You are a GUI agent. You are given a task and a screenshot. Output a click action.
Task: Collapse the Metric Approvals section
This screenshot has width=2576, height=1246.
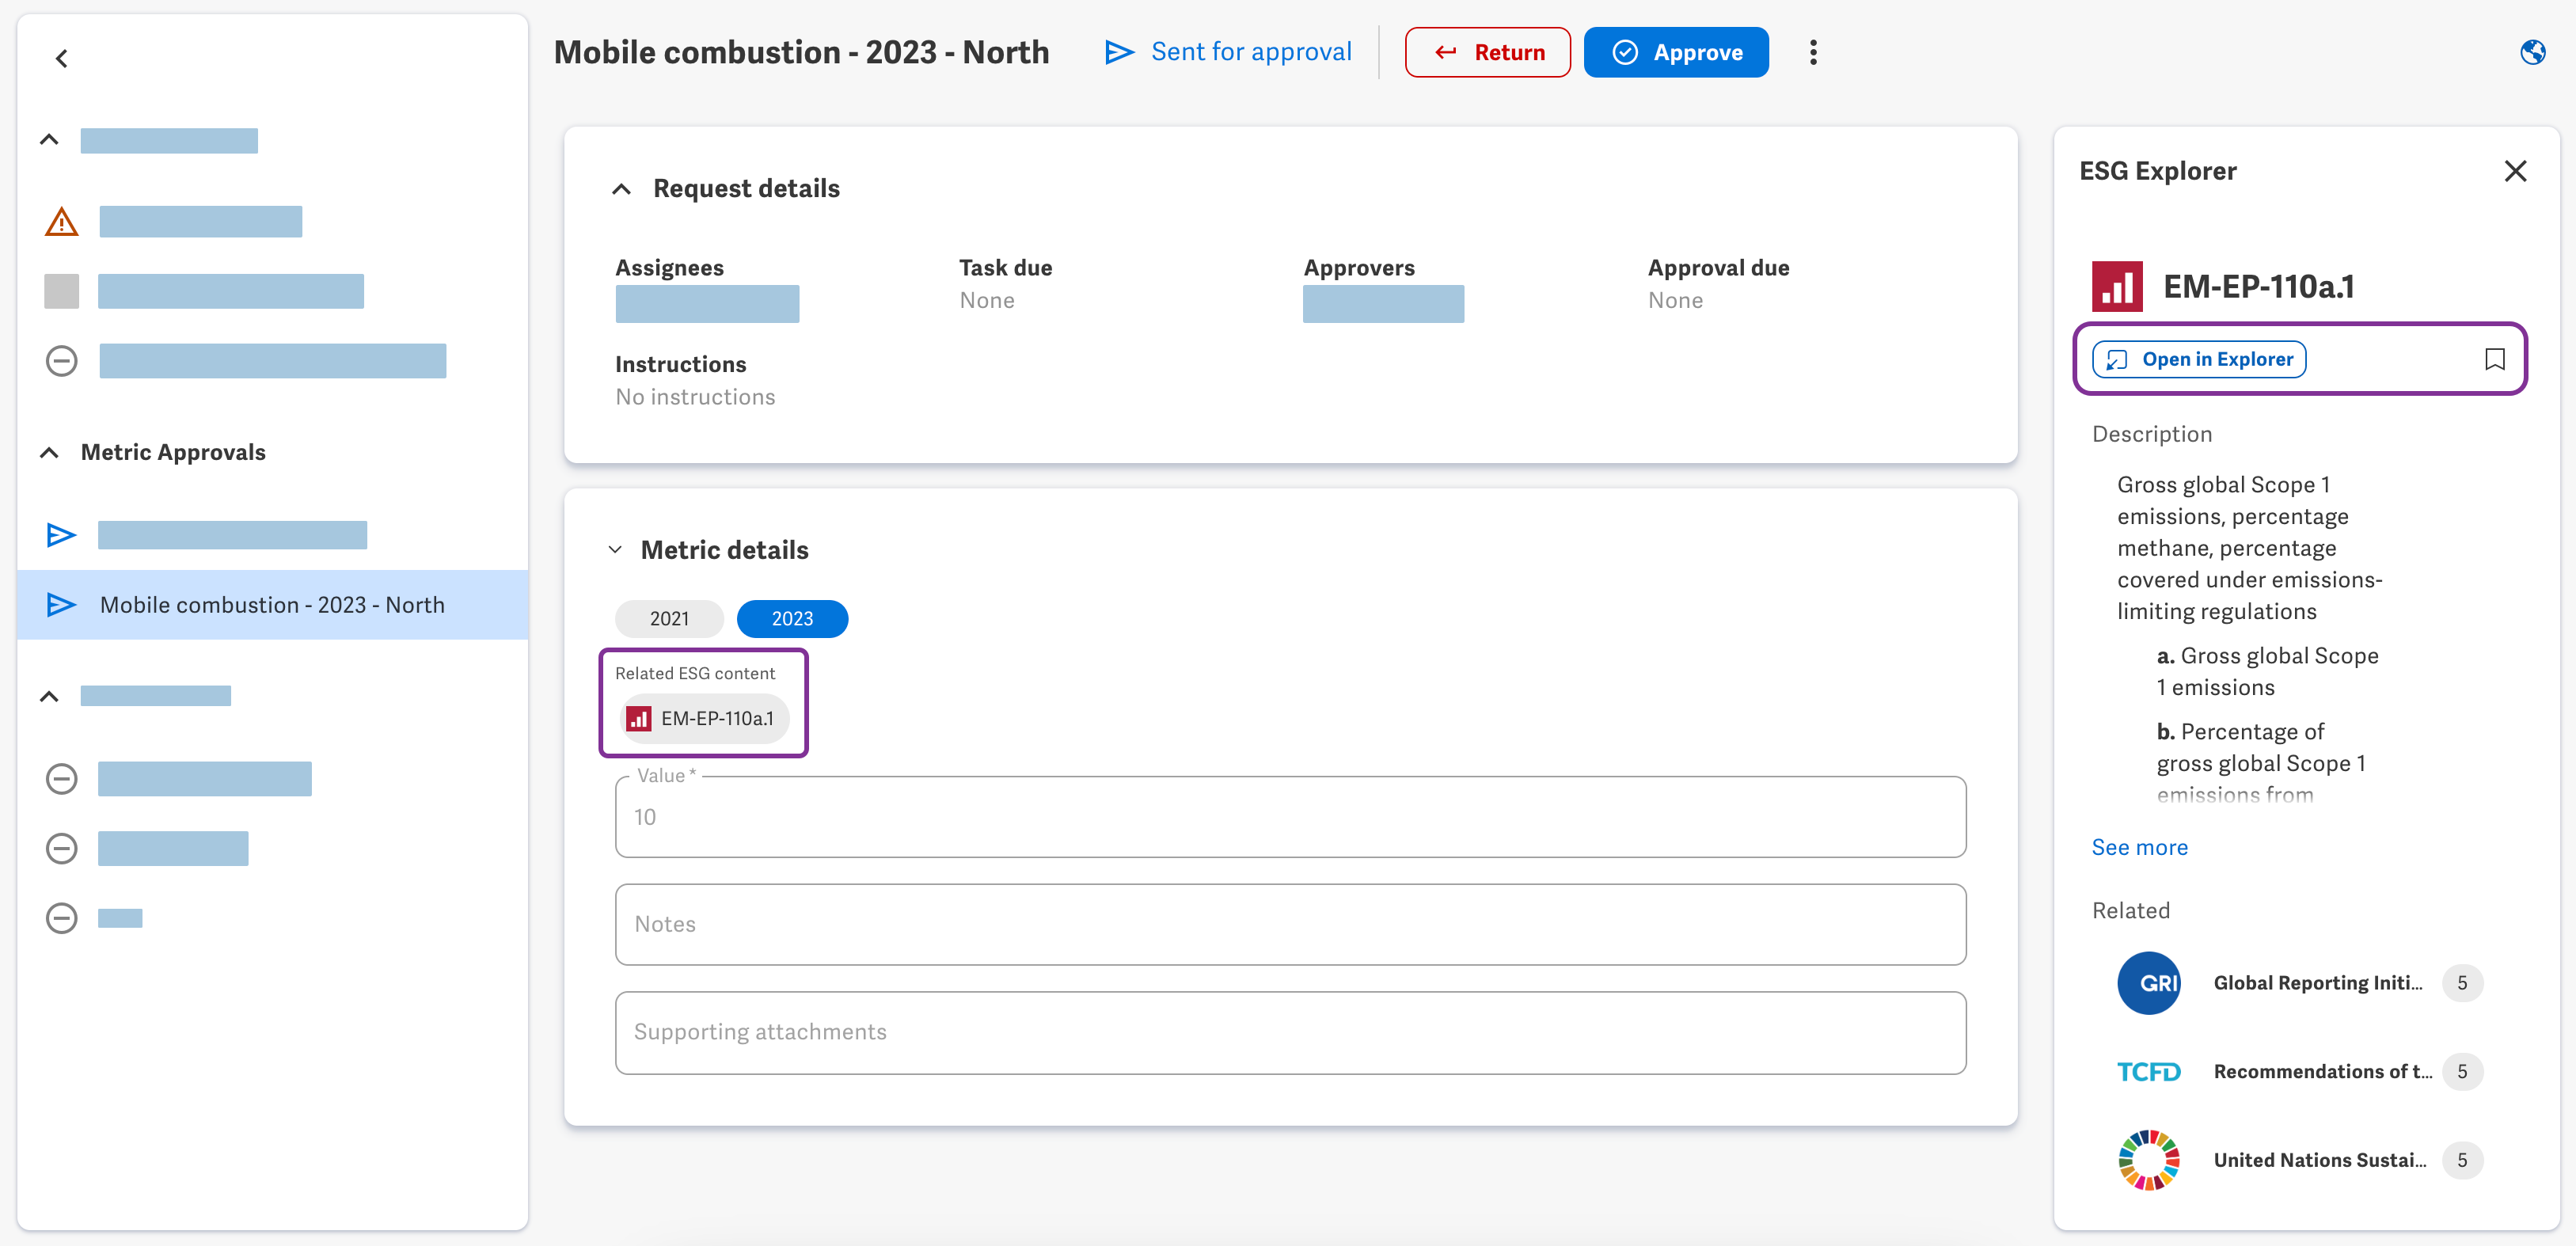(x=49, y=452)
